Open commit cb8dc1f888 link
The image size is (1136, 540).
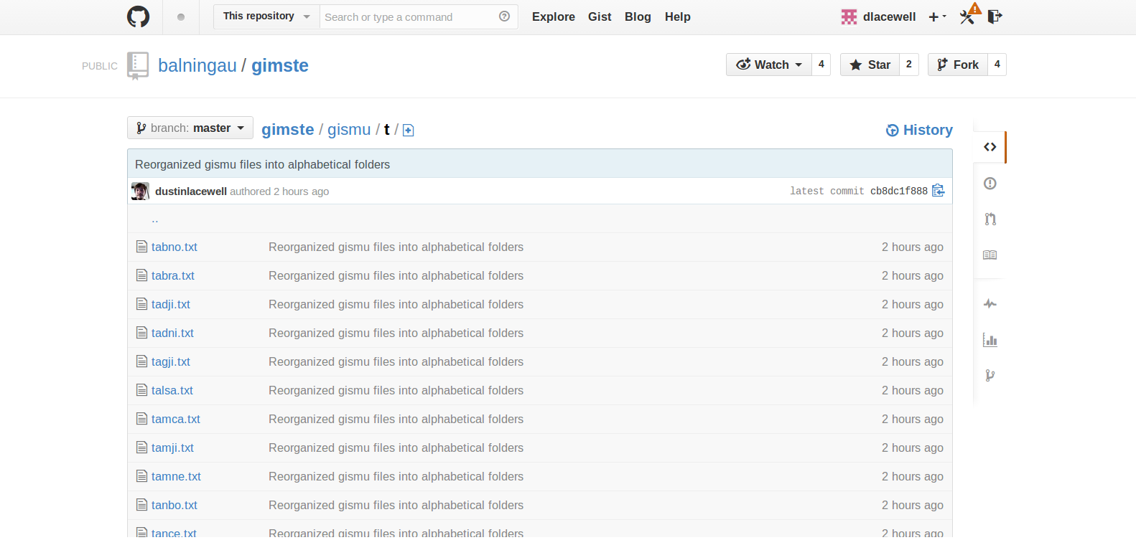[x=899, y=191]
